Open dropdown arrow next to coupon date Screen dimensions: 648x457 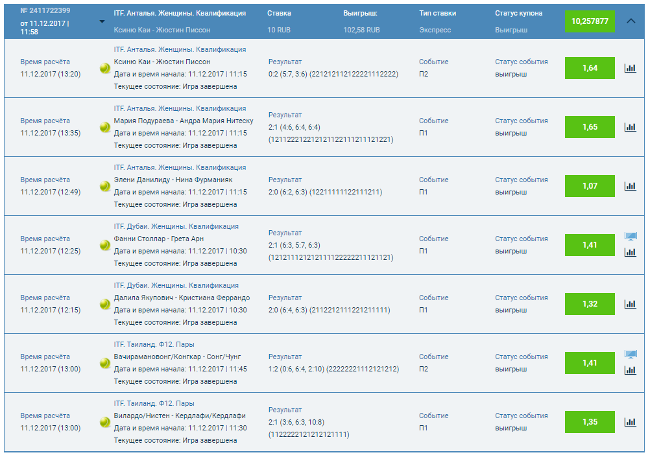(102, 21)
